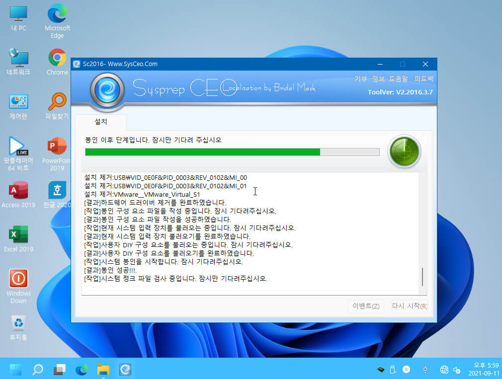Click the Sc2016 title bar app icon
Viewport: 502px width, 379px height.
77,64
